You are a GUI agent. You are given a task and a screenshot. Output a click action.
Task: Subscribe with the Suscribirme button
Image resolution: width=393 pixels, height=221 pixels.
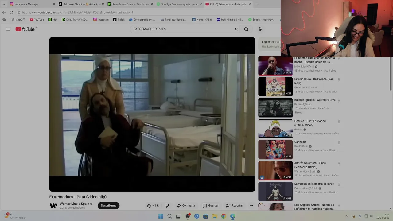tap(108, 205)
